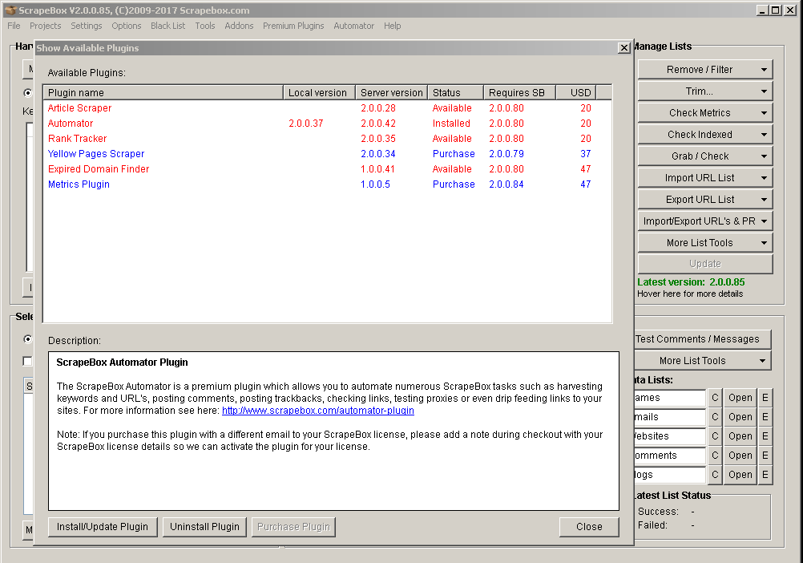
Task: Select the harvester radio button behind the dialog
Action: pyautogui.click(x=28, y=93)
